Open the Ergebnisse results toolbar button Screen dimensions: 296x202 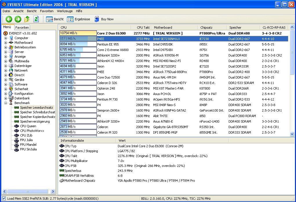point(79,19)
